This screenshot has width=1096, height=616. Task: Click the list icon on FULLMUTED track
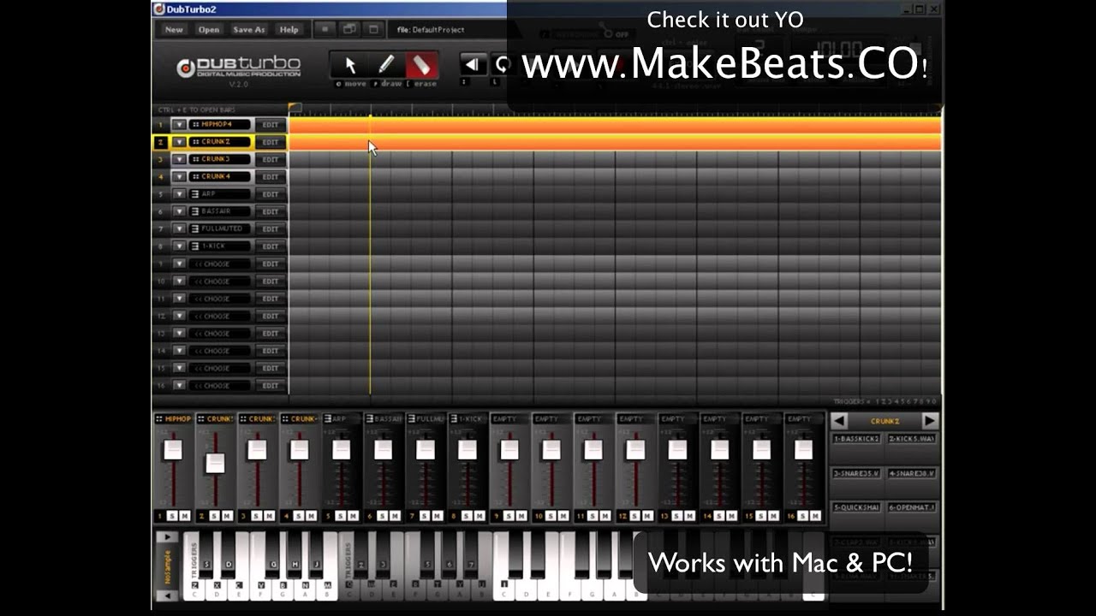click(x=195, y=228)
